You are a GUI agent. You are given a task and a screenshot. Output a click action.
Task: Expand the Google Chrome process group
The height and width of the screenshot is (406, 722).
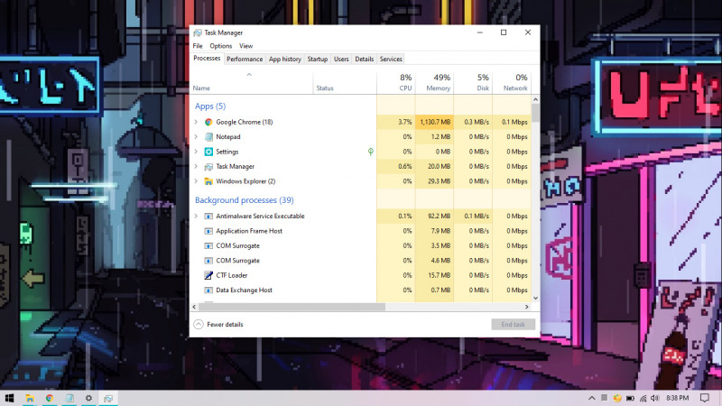(x=196, y=122)
